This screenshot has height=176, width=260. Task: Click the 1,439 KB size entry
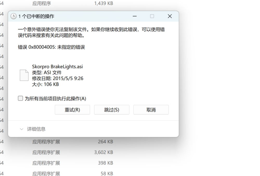click(103, 3)
